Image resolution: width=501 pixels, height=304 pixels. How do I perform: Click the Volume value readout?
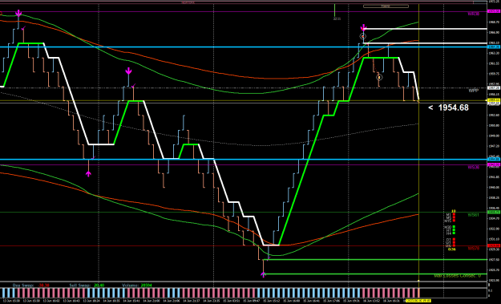pyautogui.click(x=146, y=285)
